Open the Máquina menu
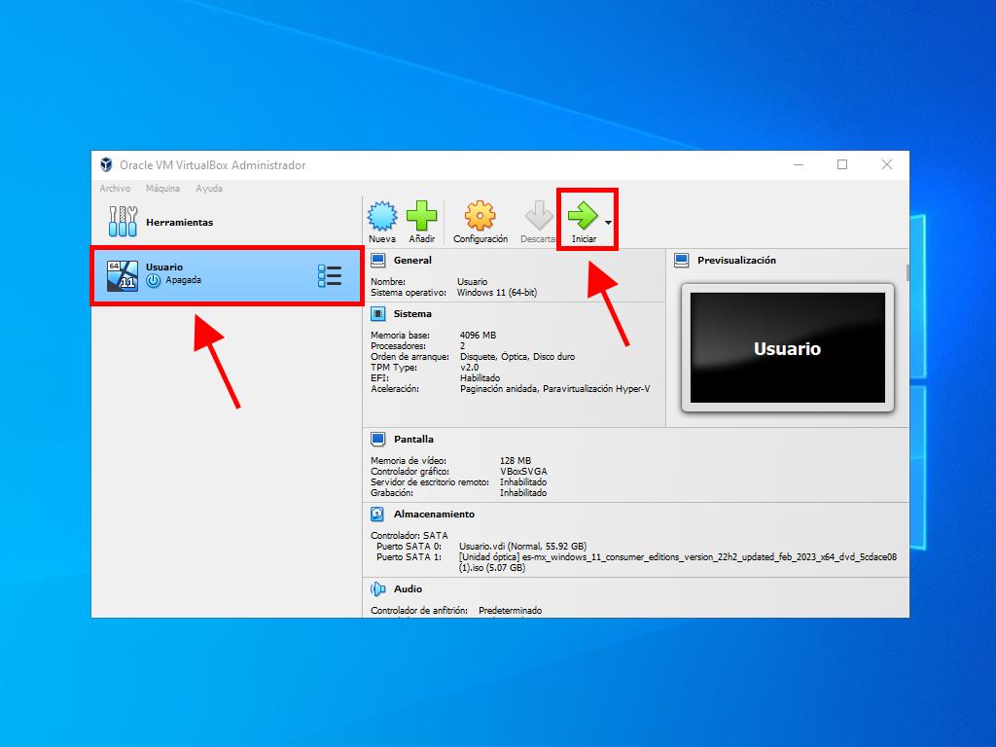996x747 pixels. pyautogui.click(x=162, y=189)
